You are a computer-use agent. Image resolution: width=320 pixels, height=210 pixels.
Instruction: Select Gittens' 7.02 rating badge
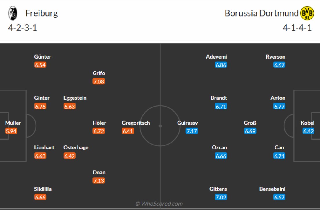[221, 197]
